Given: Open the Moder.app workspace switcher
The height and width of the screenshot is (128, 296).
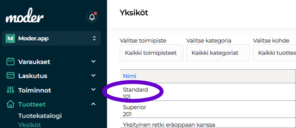Looking at the screenshot, I should point(51,39).
